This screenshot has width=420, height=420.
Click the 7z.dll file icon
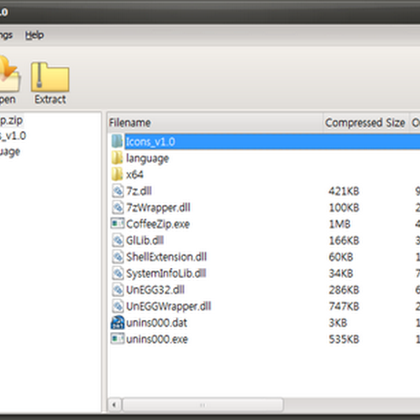point(118,191)
